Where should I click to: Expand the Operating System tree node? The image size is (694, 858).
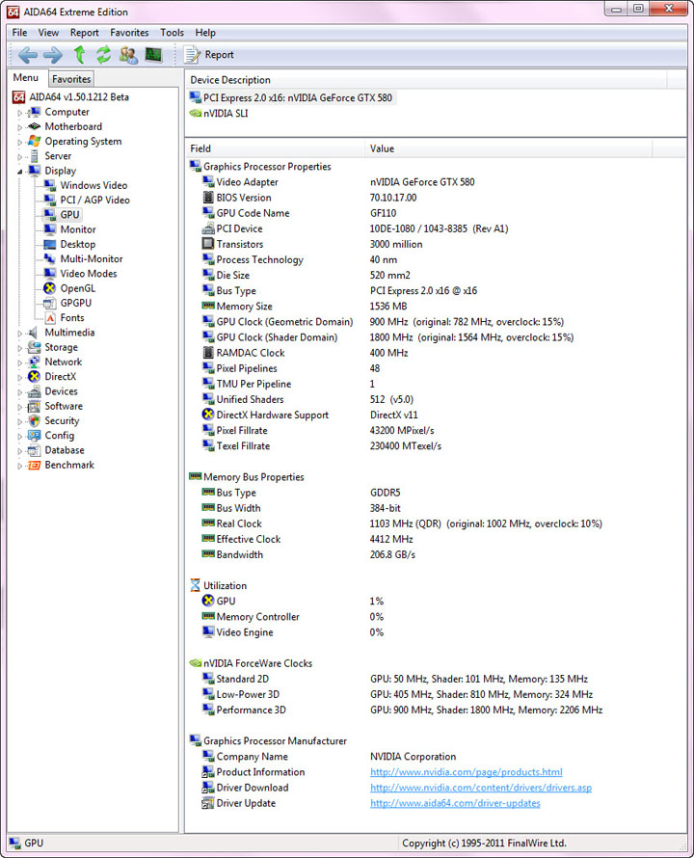tap(19, 143)
